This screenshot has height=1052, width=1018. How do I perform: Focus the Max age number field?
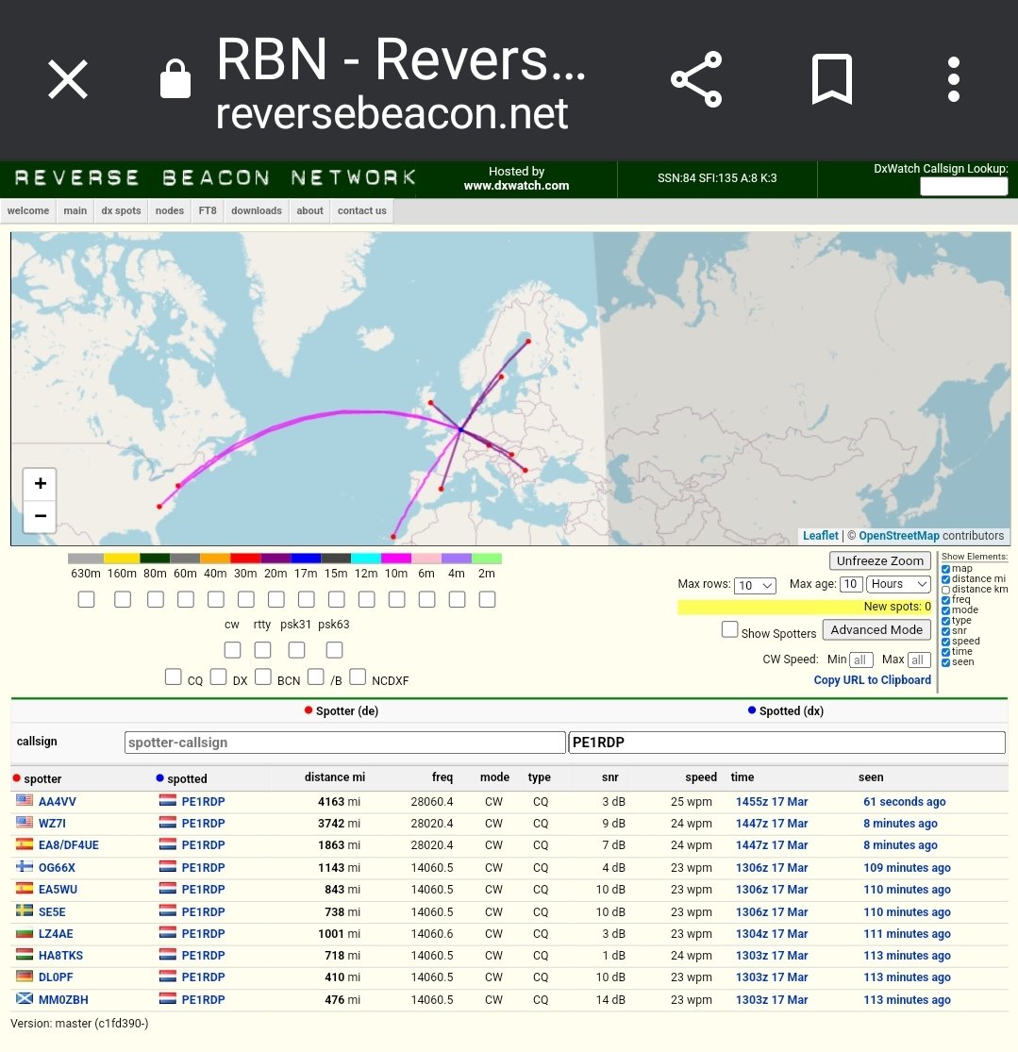pyautogui.click(x=851, y=584)
